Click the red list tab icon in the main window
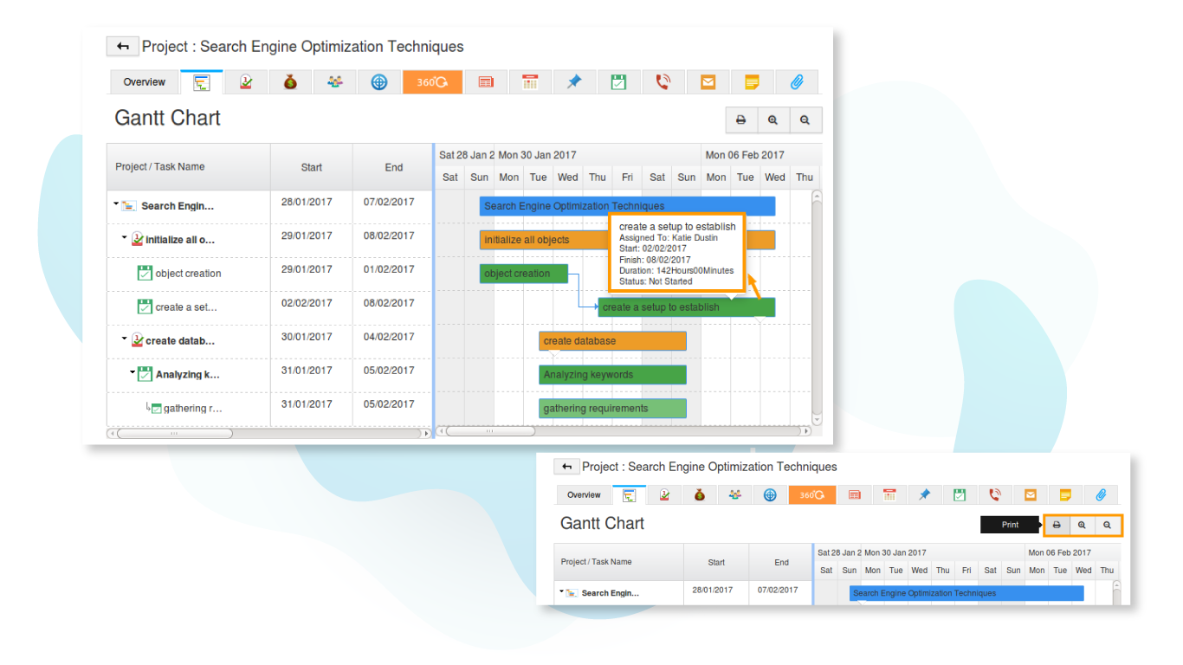1183x665 pixels. pyautogui.click(x=486, y=82)
